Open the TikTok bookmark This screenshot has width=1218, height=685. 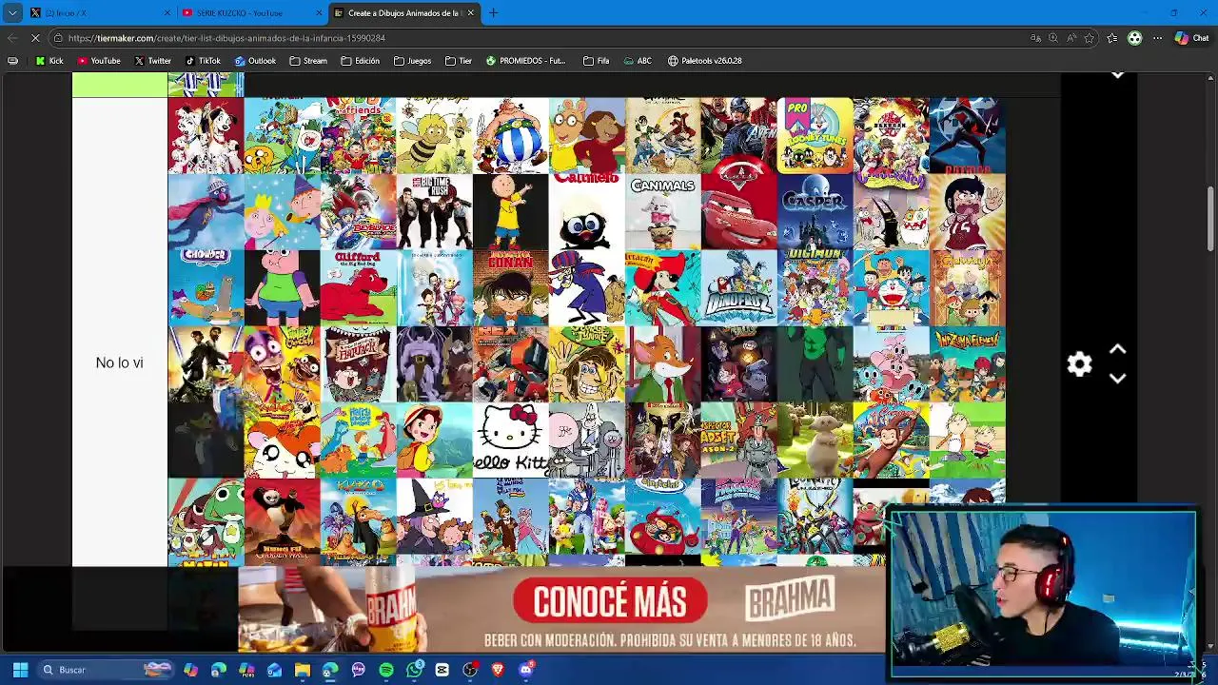pos(203,61)
